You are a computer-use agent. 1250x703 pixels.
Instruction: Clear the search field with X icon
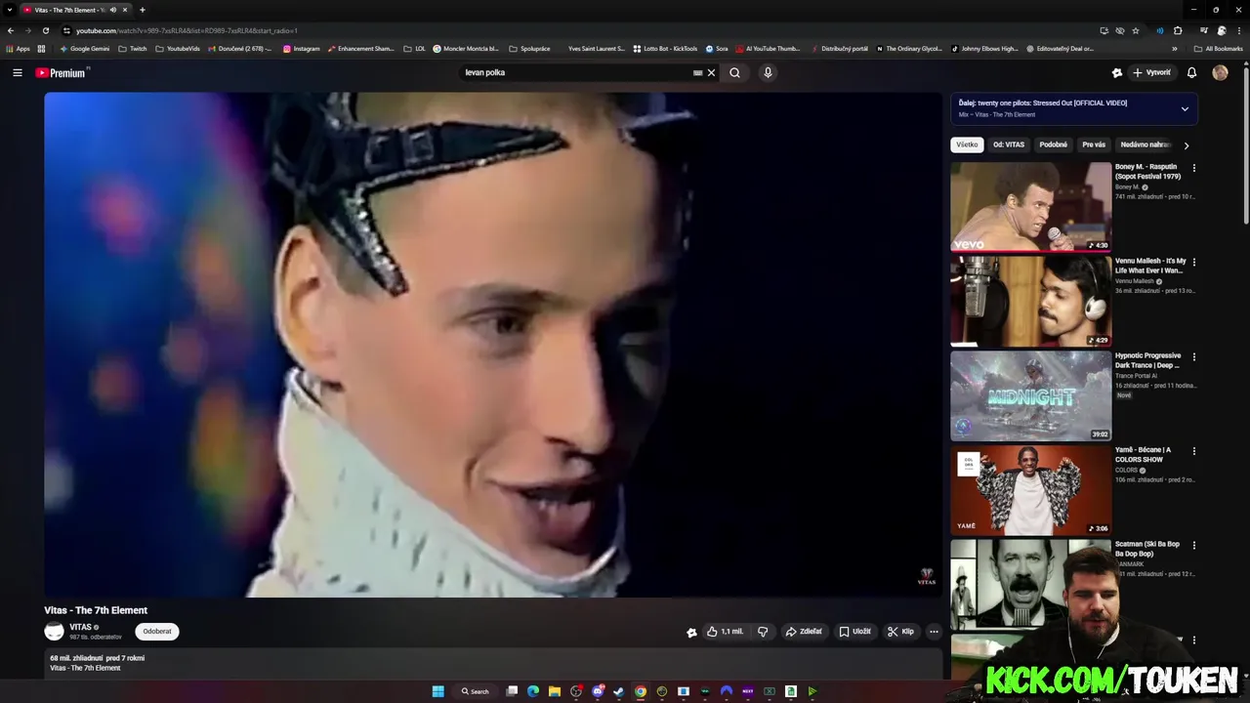click(x=711, y=72)
